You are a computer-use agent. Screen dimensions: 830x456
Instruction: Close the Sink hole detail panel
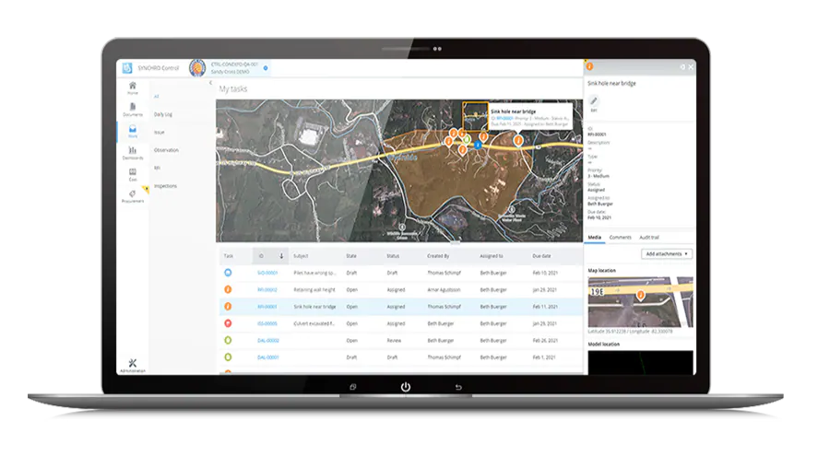[x=691, y=66]
